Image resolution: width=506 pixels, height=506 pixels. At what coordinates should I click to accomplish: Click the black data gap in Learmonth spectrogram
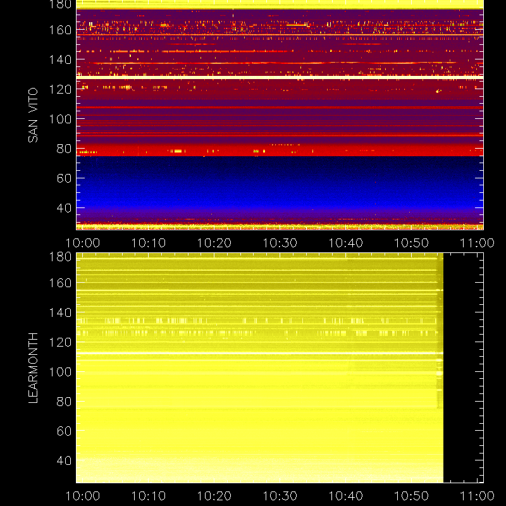[463, 368]
